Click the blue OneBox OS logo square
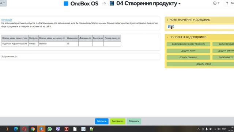Viewport: 234px width, 132px height. (66, 3)
